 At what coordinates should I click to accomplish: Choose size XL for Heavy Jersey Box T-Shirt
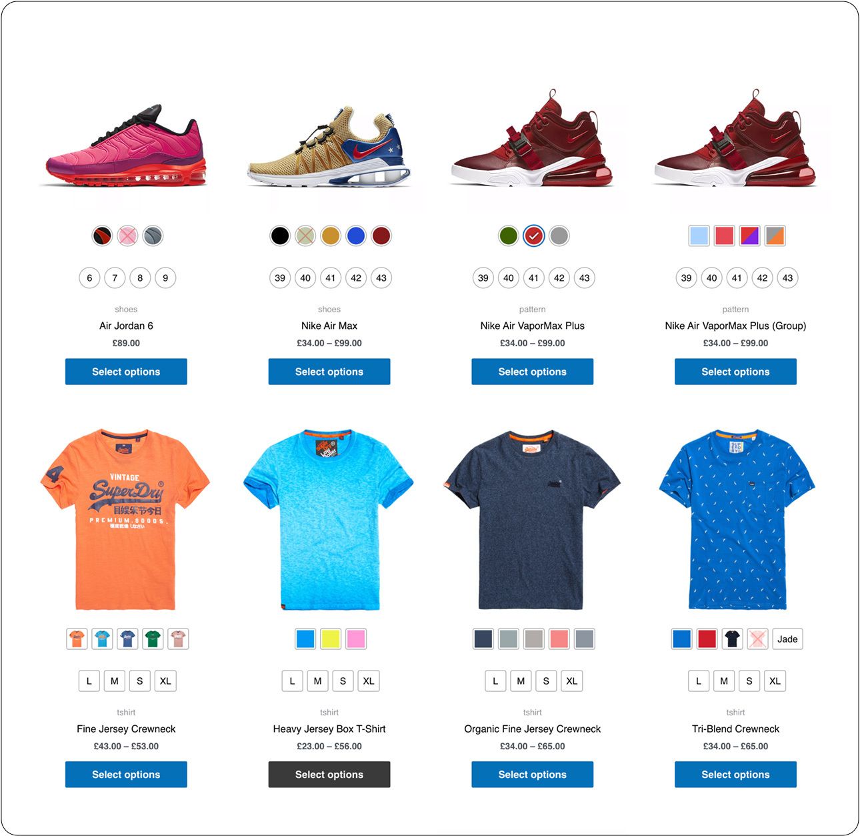click(369, 681)
